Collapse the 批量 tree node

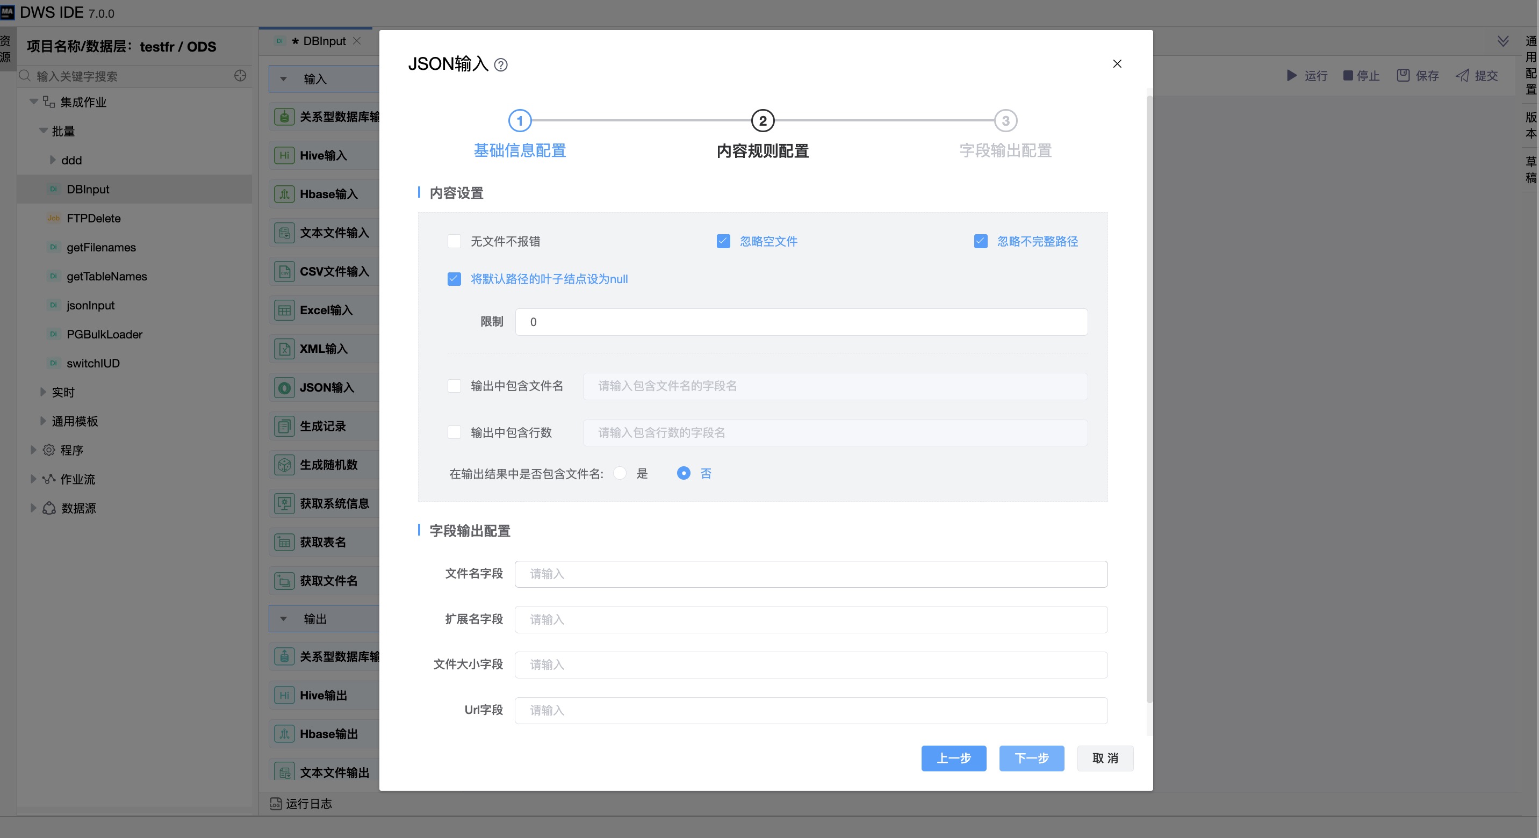(x=43, y=131)
